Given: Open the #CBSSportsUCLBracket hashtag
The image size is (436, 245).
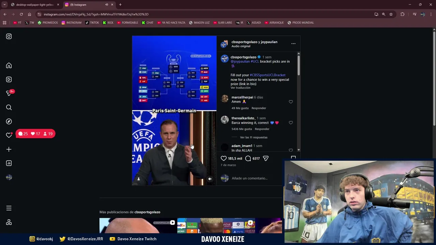Looking at the screenshot, I should (267, 75).
